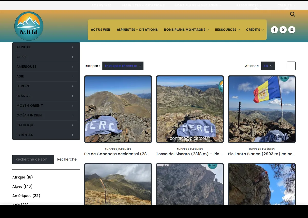Select MOYEN ORIENT in sidebar menu

[30, 106]
